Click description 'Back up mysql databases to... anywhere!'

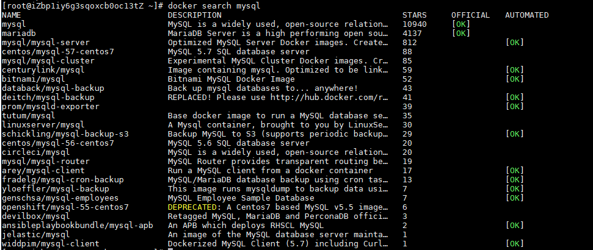pyautogui.click(x=263, y=88)
